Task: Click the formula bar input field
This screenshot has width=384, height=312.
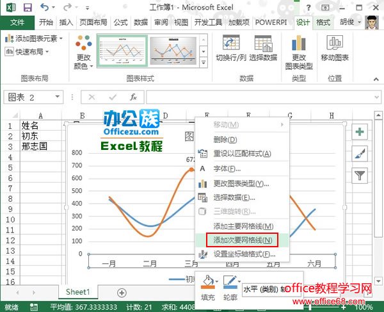Action: [x=264, y=97]
